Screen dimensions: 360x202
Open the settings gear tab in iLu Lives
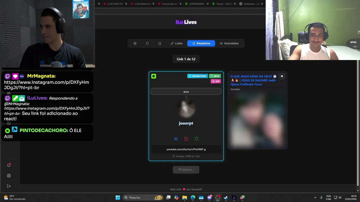click(x=135, y=43)
